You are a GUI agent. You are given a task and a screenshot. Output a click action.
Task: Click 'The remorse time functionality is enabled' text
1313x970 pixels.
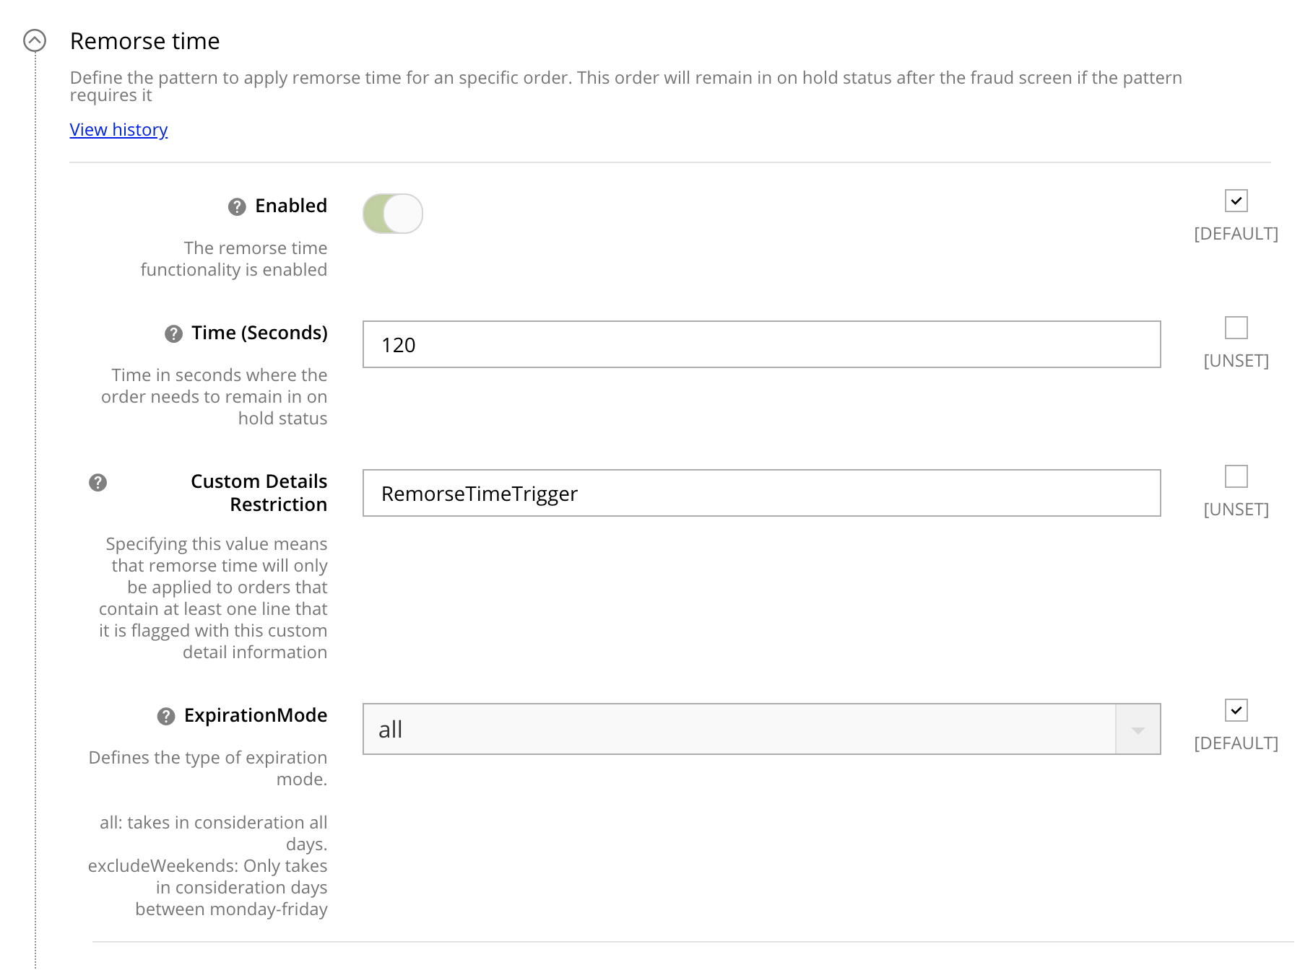pos(234,259)
